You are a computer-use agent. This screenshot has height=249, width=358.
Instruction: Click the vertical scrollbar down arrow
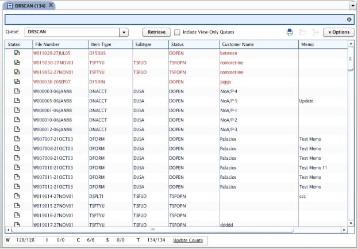point(351,223)
